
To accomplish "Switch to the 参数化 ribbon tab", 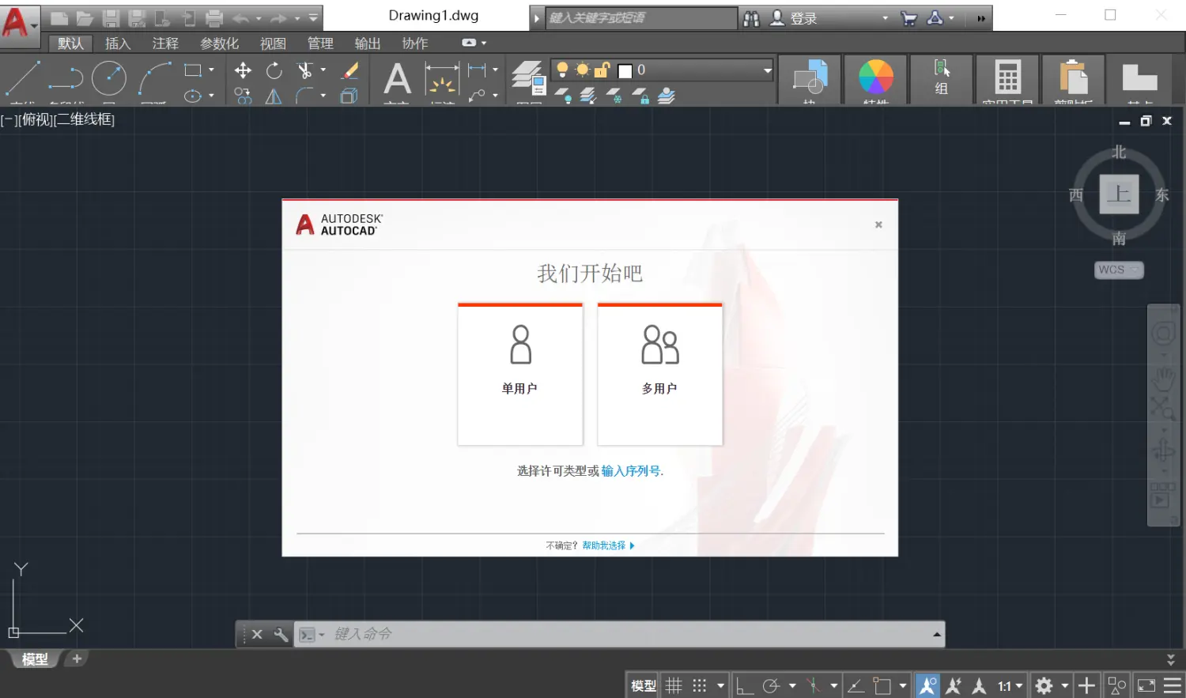I will [x=219, y=43].
